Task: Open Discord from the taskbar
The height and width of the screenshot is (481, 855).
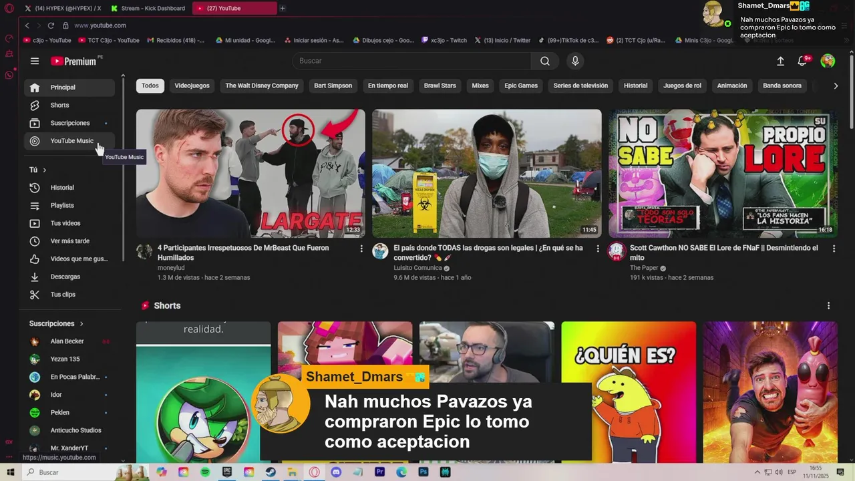Action: pos(336,472)
